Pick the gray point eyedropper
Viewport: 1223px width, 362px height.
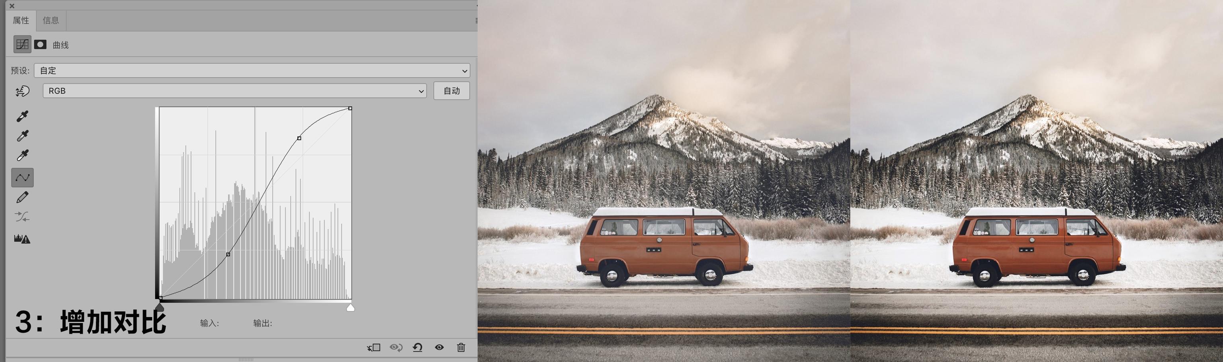click(22, 136)
